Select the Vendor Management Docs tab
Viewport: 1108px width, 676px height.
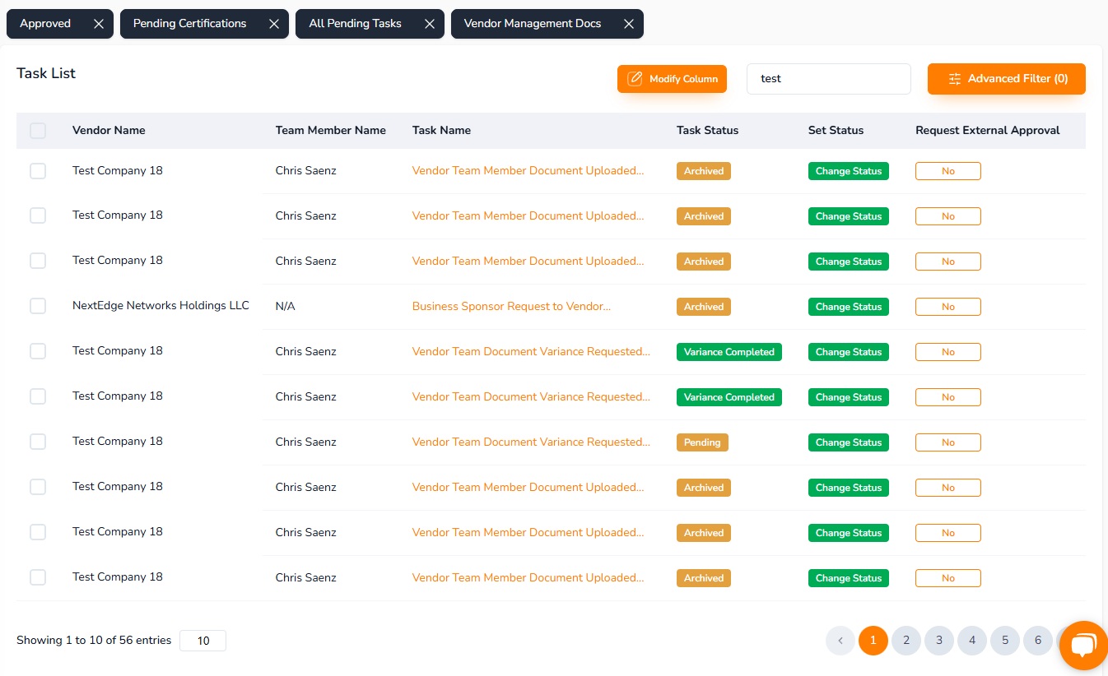[x=532, y=24]
